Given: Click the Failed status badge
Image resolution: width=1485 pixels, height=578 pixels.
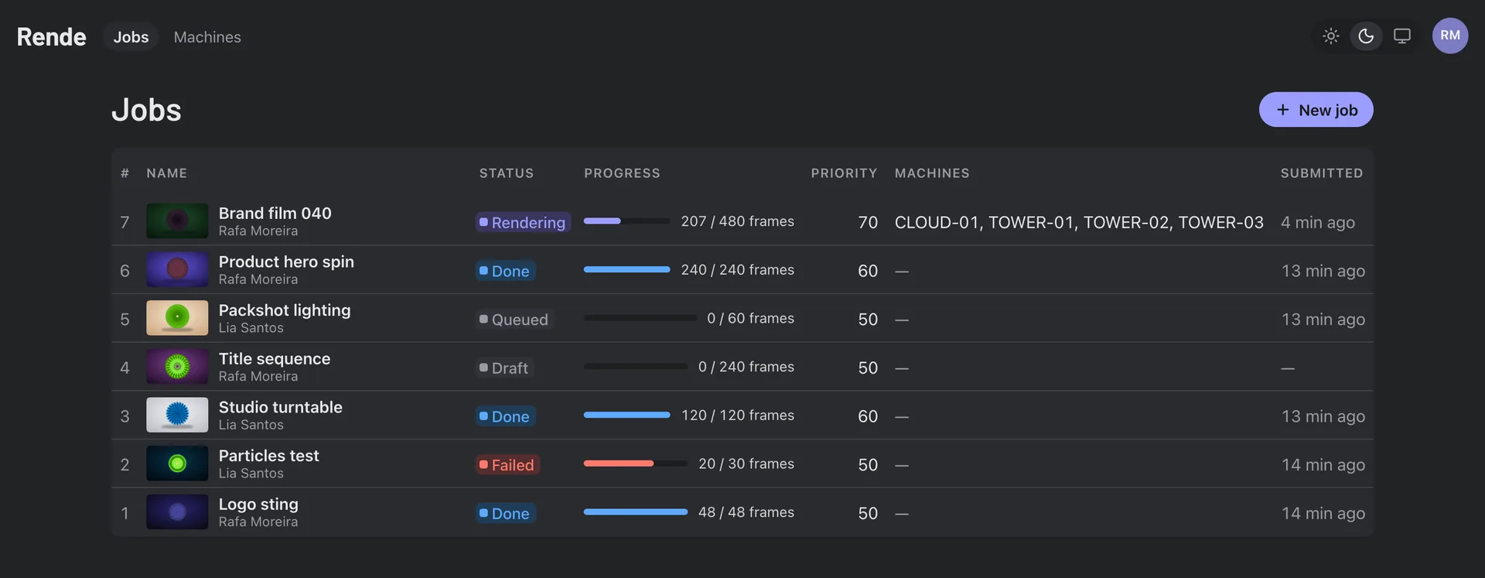Looking at the screenshot, I should click(507, 465).
